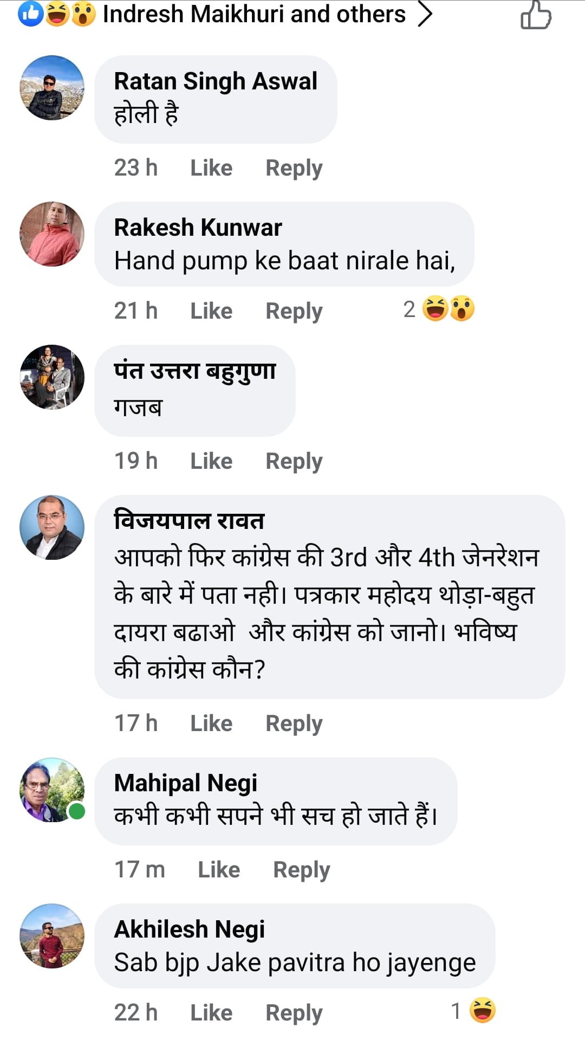Viewport: 585px width, 1040px height.
Task: View laugh reaction on Akhilesh Negi's comment
Action: coord(474,1011)
